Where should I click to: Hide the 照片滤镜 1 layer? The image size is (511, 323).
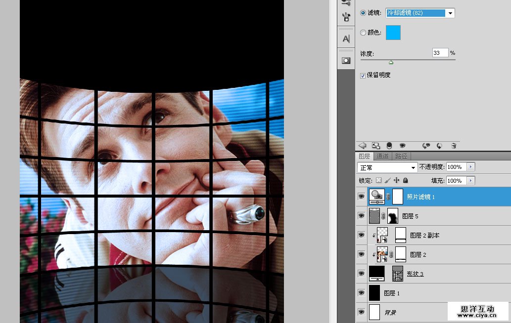pos(361,197)
